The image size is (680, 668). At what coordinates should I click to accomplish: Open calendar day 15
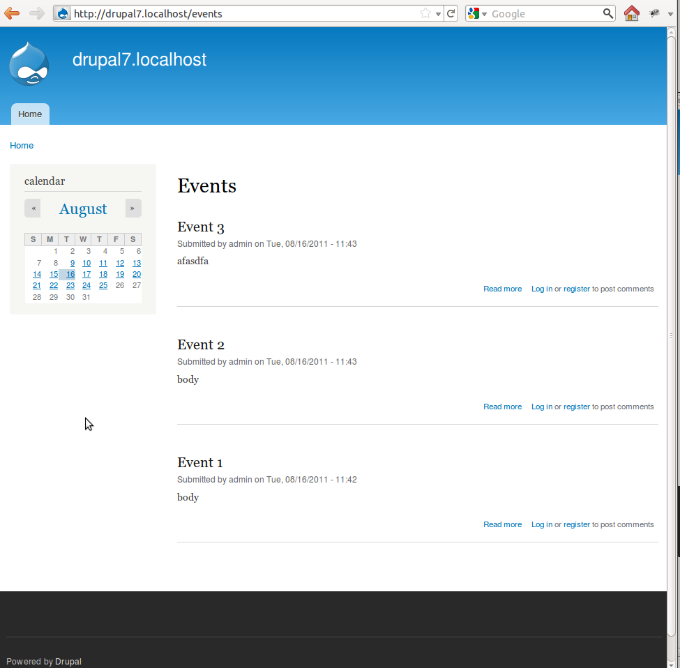pos(54,275)
